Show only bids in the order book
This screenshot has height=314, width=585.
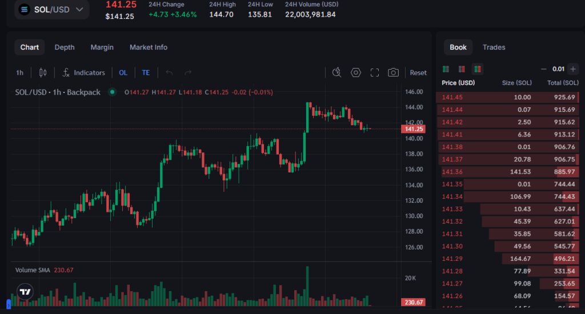pos(446,69)
